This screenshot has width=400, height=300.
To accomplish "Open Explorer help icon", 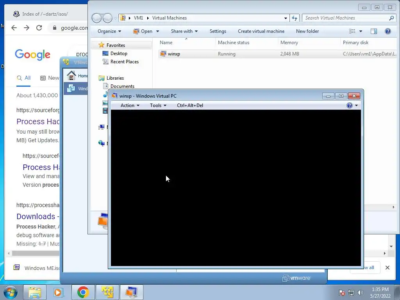I will [x=388, y=31].
